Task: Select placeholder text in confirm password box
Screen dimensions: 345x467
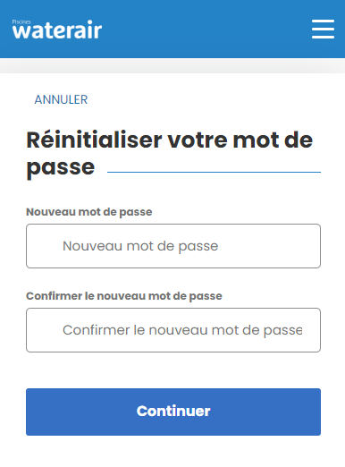Action: click(182, 330)
